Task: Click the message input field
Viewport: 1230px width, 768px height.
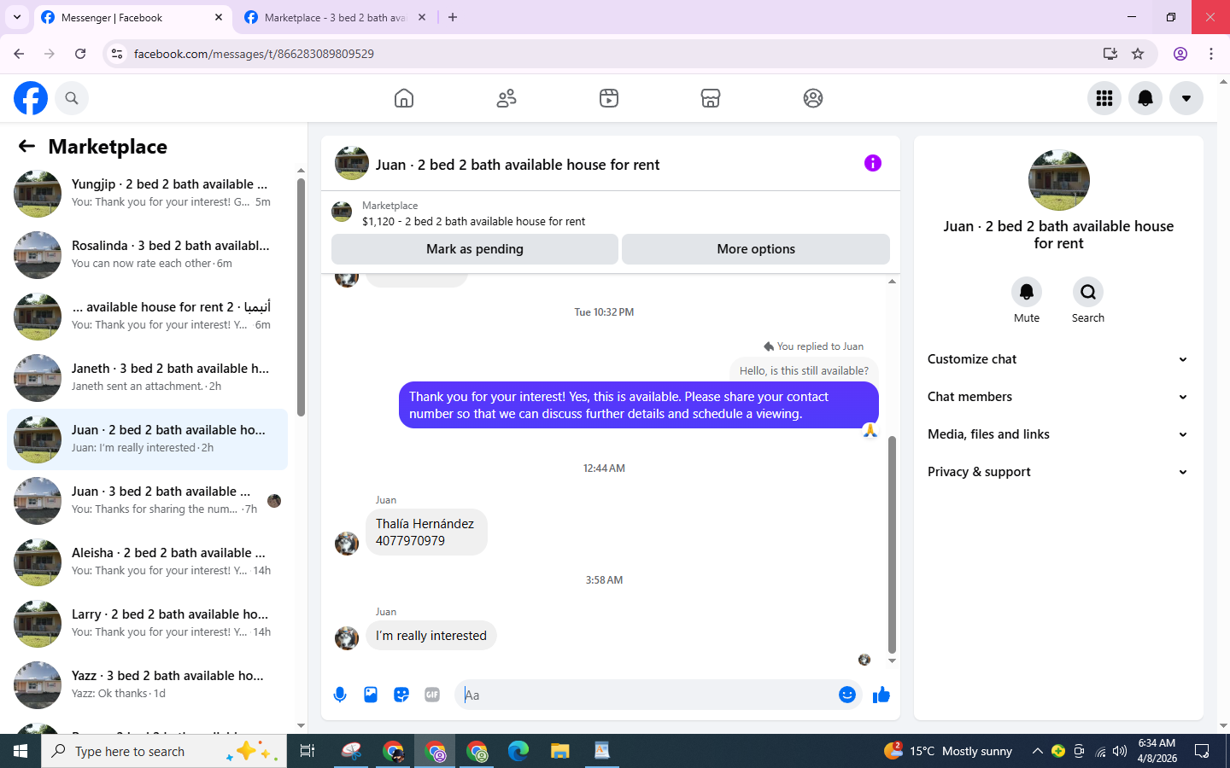Action: pos(647,695)
